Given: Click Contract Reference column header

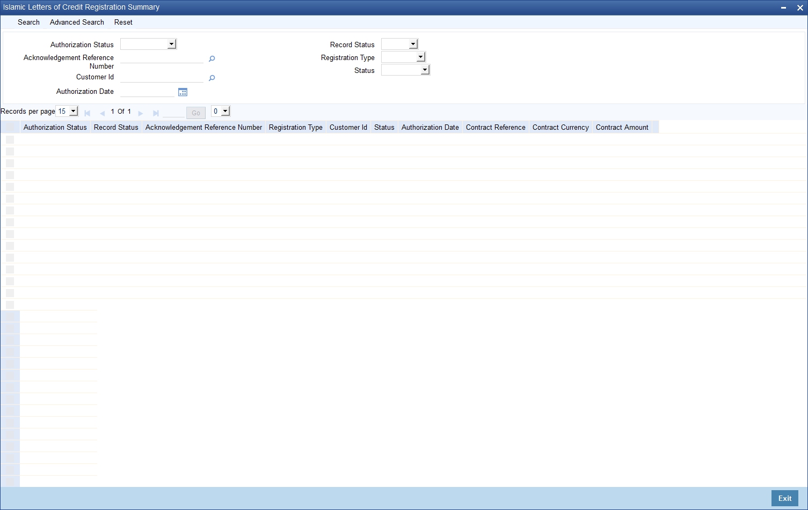Looking at the screenshot, I should [x=496, y=127].
